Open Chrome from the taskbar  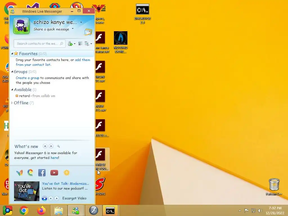(24, 210)
